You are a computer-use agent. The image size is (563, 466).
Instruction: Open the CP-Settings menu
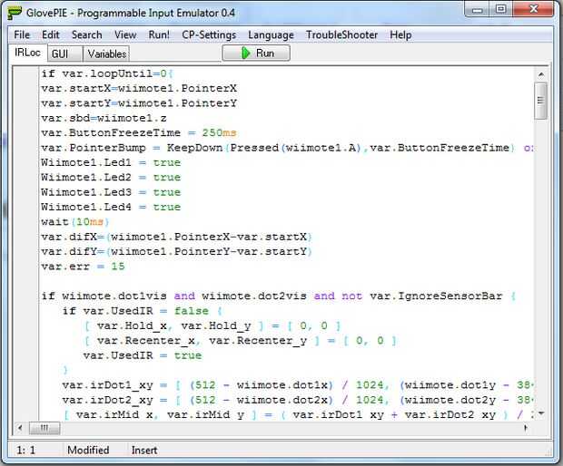point(209,34)
